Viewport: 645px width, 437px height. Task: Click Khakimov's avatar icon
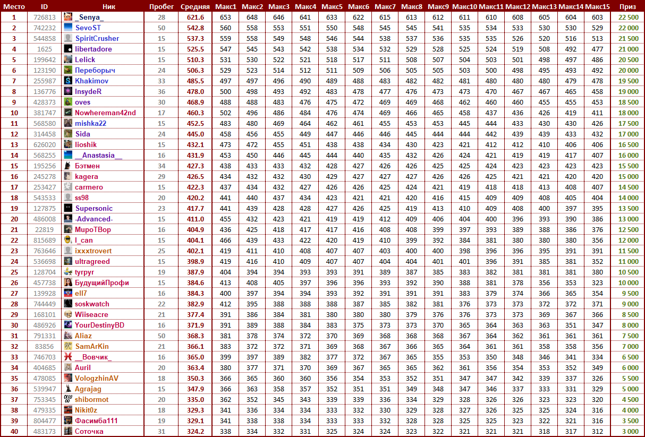point(68,81)
